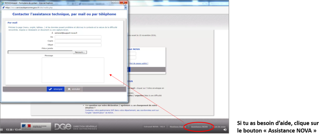Click the X icon on annuler button
324x138 pixels.
69,89
